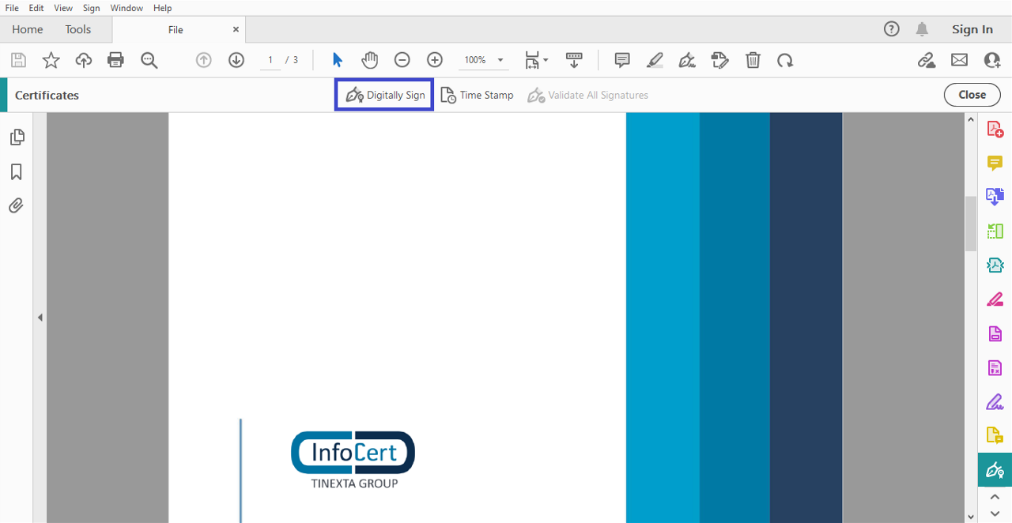The image size is (1012, 523).
Task: Expand the 100% zoom level dropdown
Action: (500, 60)
